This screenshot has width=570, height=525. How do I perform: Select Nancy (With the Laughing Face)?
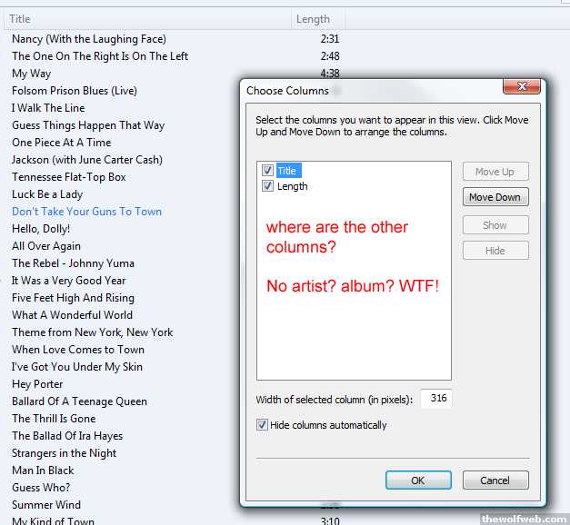coord(89,39)
